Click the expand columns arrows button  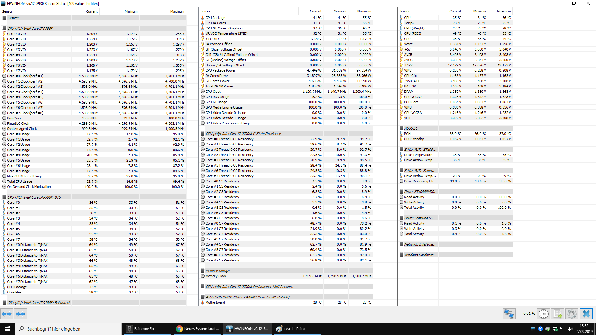point(7,314)
